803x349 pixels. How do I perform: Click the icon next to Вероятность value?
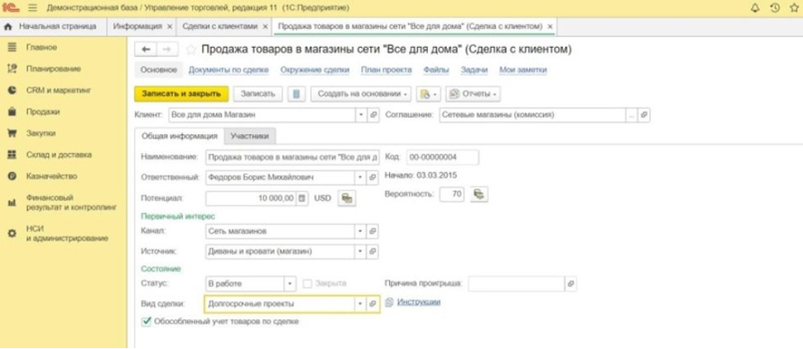pos(479,194)
